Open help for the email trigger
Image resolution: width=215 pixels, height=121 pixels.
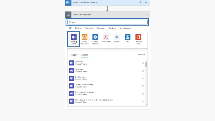point(141,2)
